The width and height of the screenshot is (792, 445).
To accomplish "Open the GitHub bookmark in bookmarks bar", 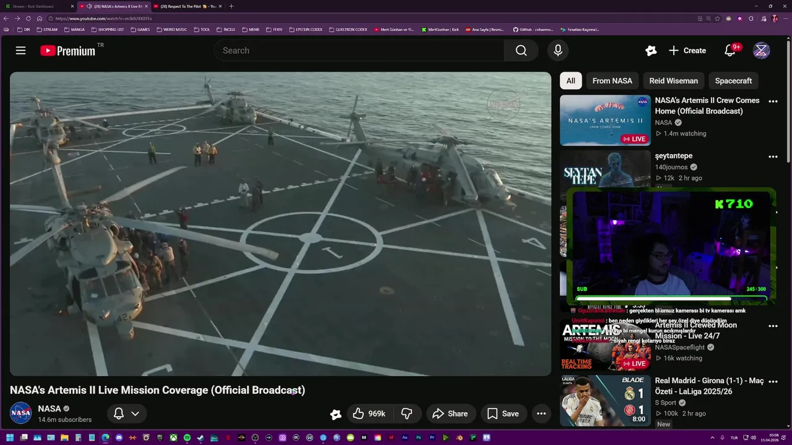I will (533, 30).
